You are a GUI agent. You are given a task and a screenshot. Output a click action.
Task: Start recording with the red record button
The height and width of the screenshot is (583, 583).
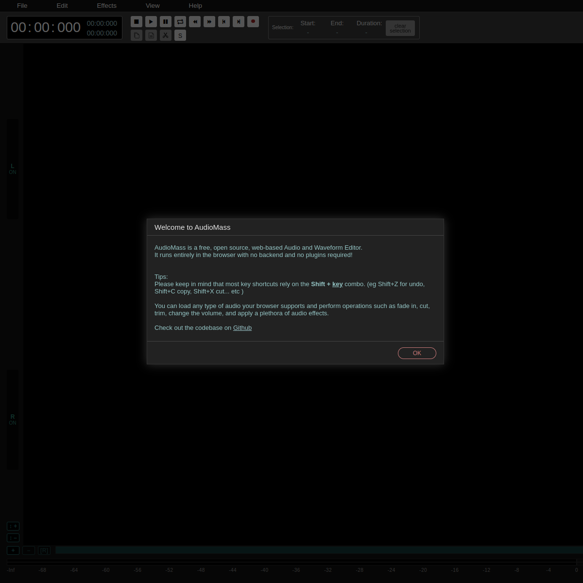[253, 21]
